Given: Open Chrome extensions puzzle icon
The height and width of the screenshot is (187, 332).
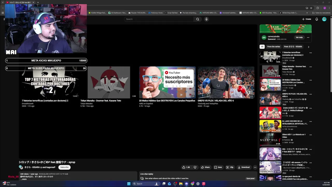Looking at the screenshot, I should [318, 8].
